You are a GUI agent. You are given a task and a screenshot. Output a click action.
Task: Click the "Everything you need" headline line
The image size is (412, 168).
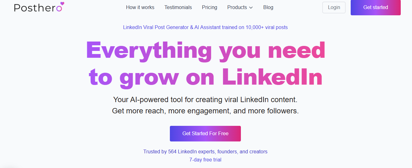206,51
